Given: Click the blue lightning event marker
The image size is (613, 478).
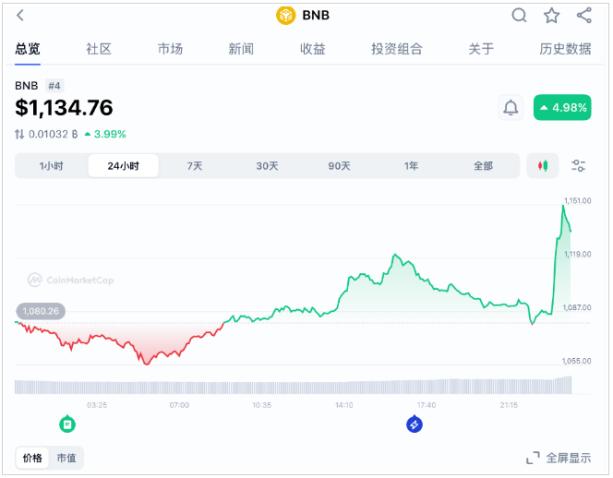Looking at the screenshot, I should click(415, 424).
